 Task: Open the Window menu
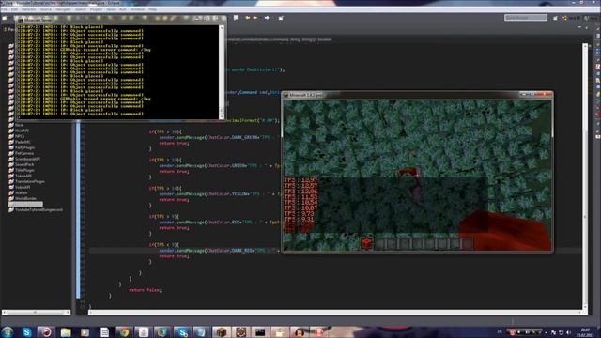(137, 9)
